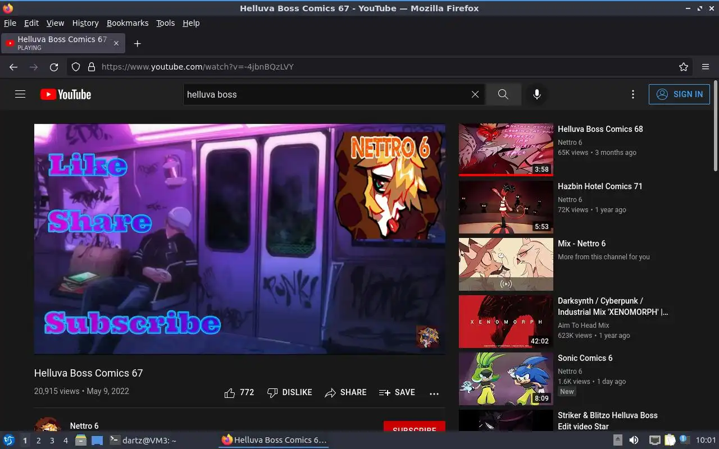
Task: Switch to workspace 4 in taskbar
Action: [65, 441]
